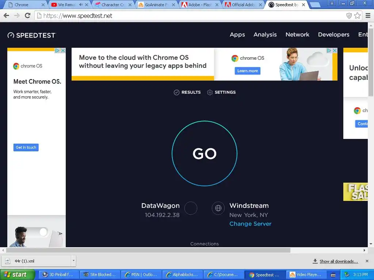Click the Connections label
Screen dimensions: 374x280
click(205, 244)
